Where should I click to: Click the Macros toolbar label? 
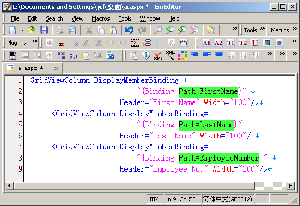point(280,30)
